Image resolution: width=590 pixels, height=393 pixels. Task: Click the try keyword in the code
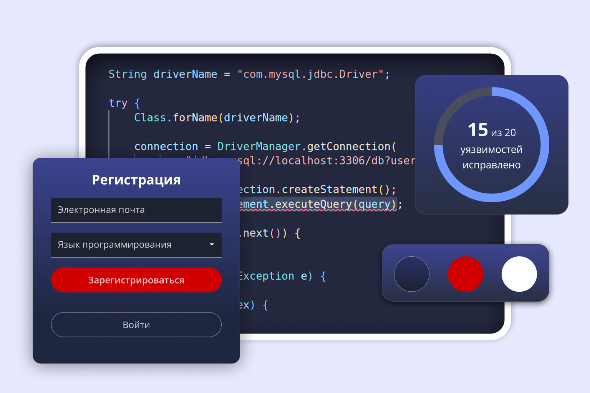(x=118, y=103)
